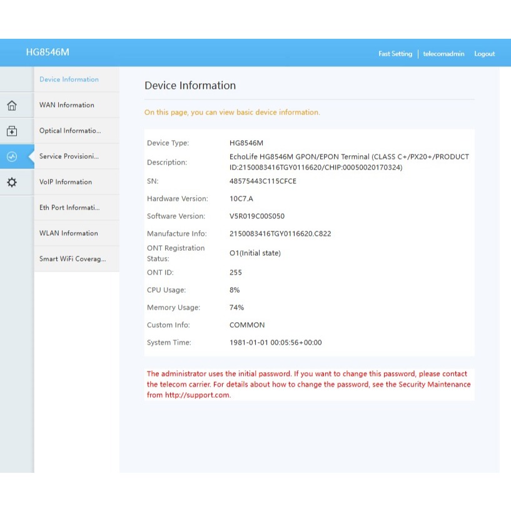Image resolution: width=511 pixels, height=511 pixels.
Task: Click the http://support.com address in the warning
Action: pyautogui.click(x=197, y=395)
